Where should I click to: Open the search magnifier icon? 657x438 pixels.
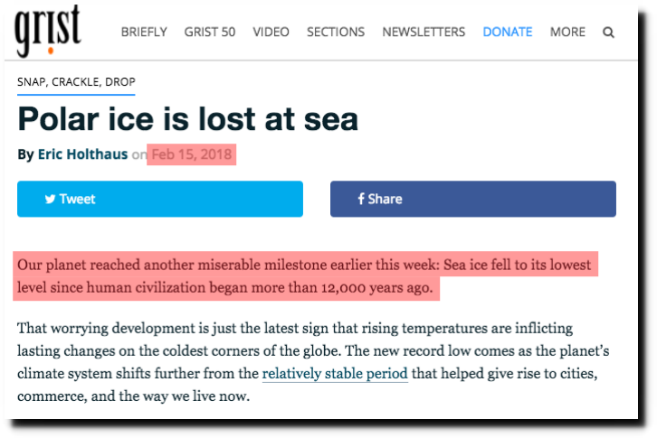[x=608, y=33]
